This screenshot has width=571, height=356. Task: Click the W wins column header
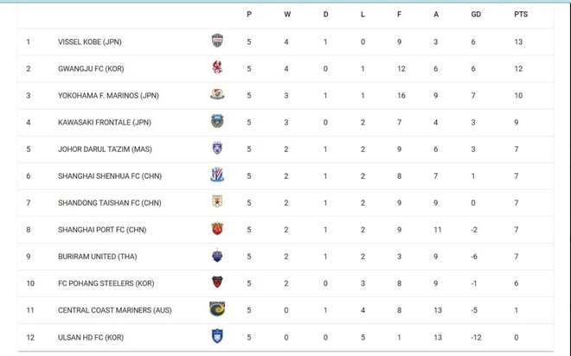(287, 15)
